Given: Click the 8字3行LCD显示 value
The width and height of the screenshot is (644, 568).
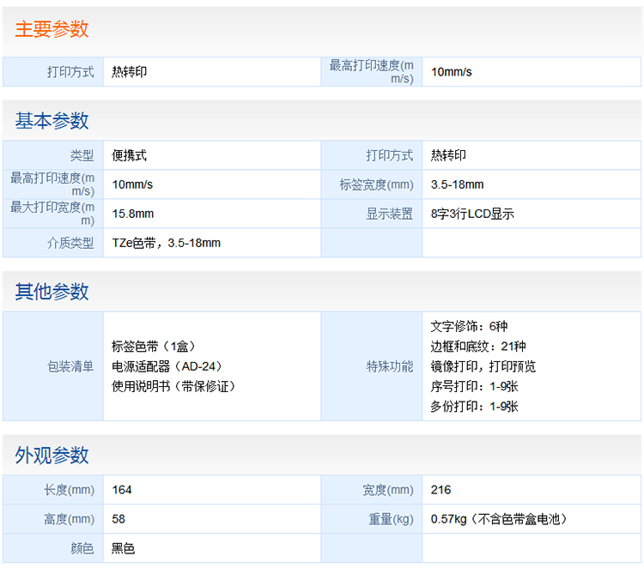Looking at the screenshot, I should point(472,214).
